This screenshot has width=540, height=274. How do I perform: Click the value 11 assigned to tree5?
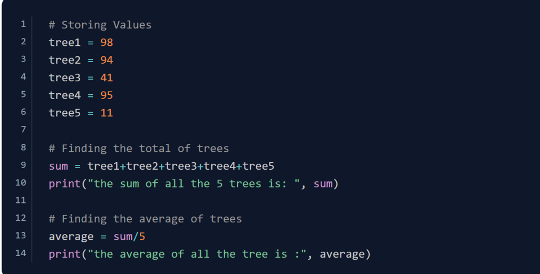click(107, 113)
